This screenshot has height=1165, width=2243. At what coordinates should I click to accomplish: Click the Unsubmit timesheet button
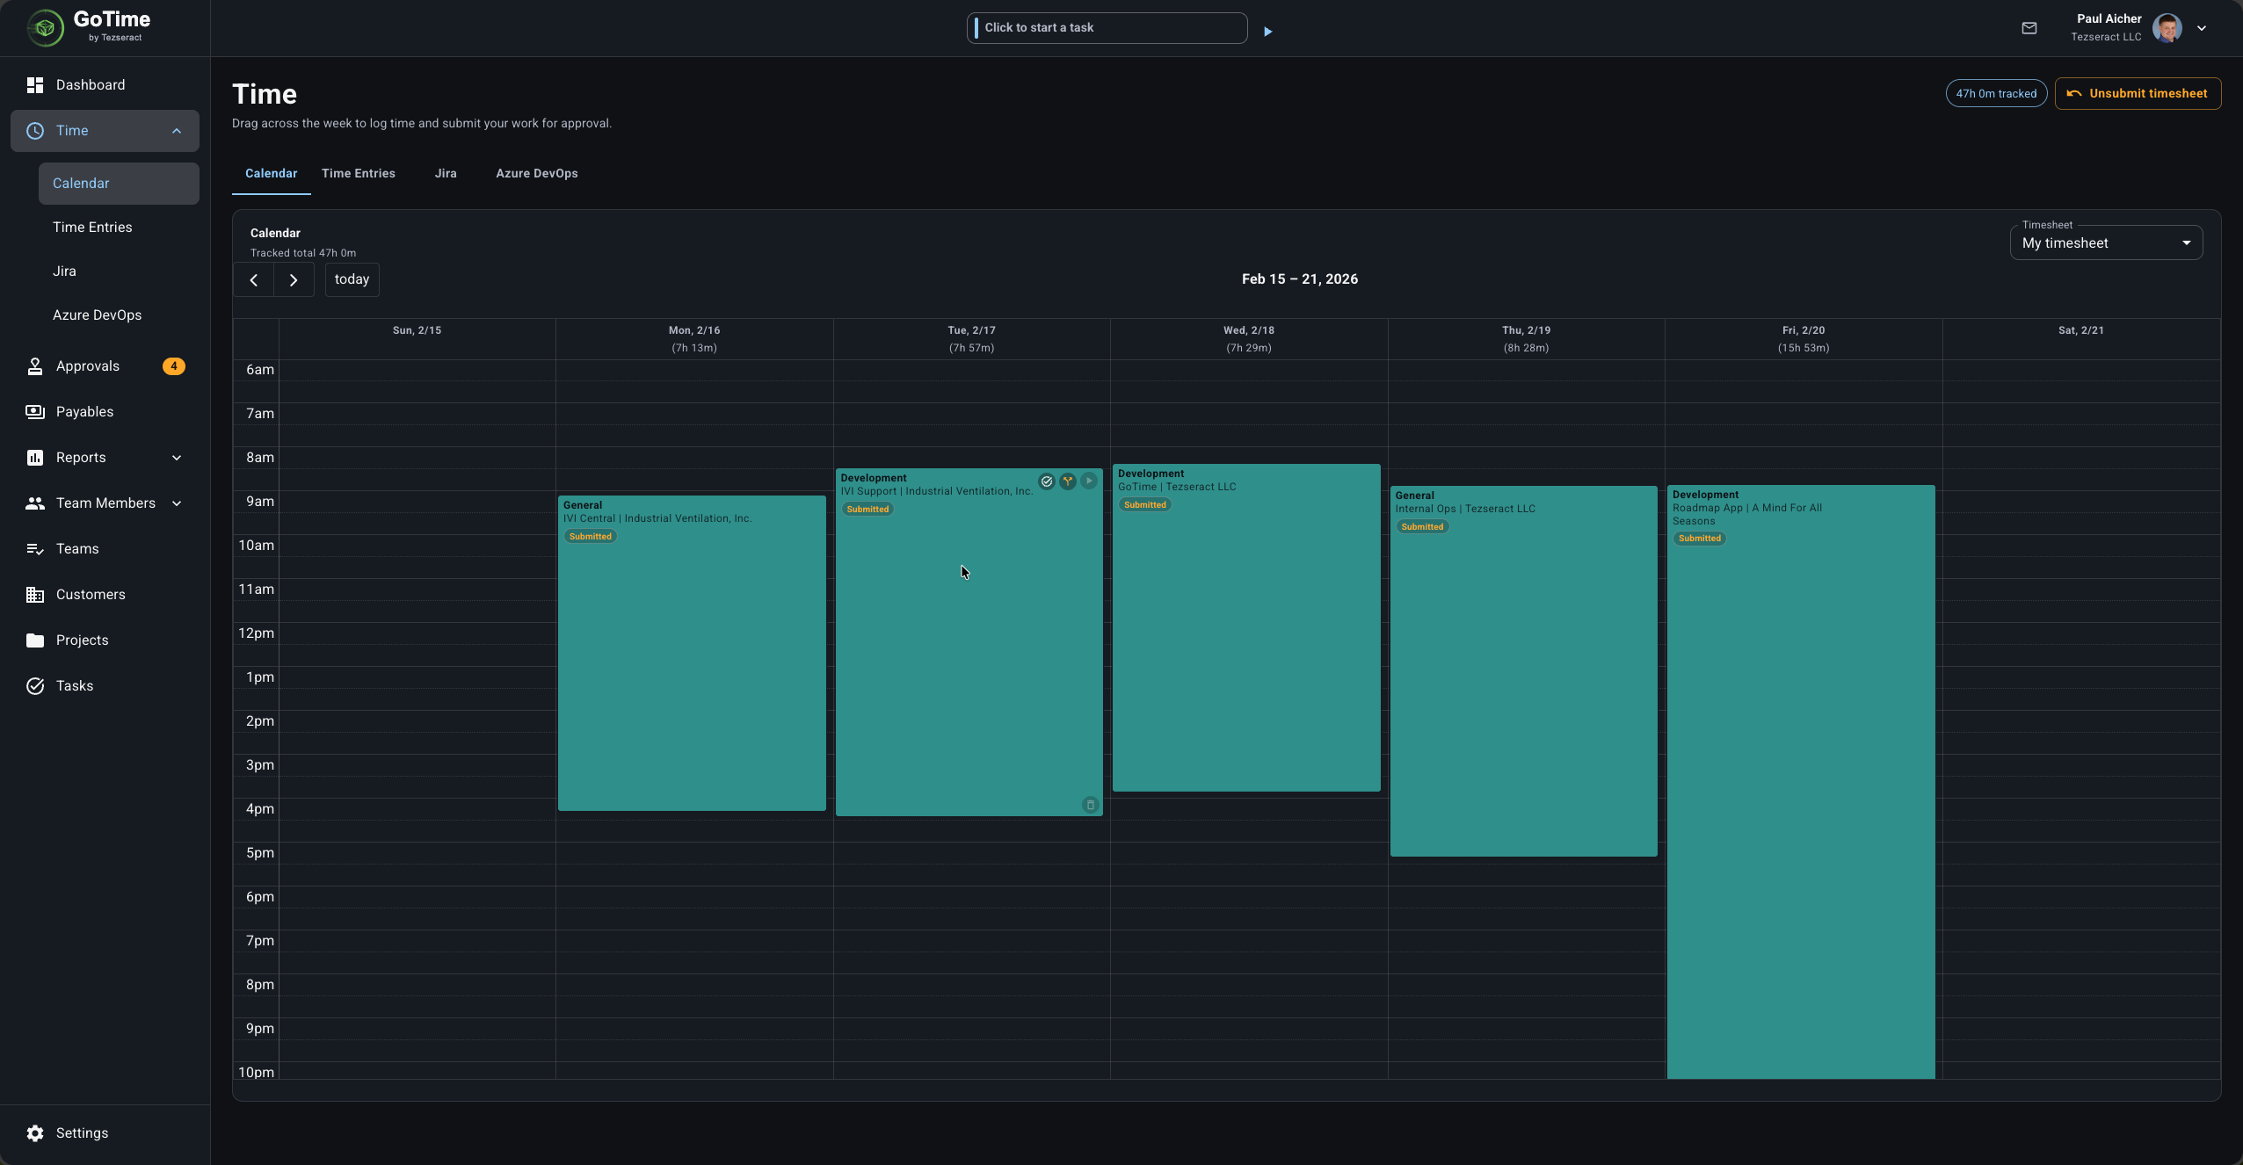[x=2138, y=94]
